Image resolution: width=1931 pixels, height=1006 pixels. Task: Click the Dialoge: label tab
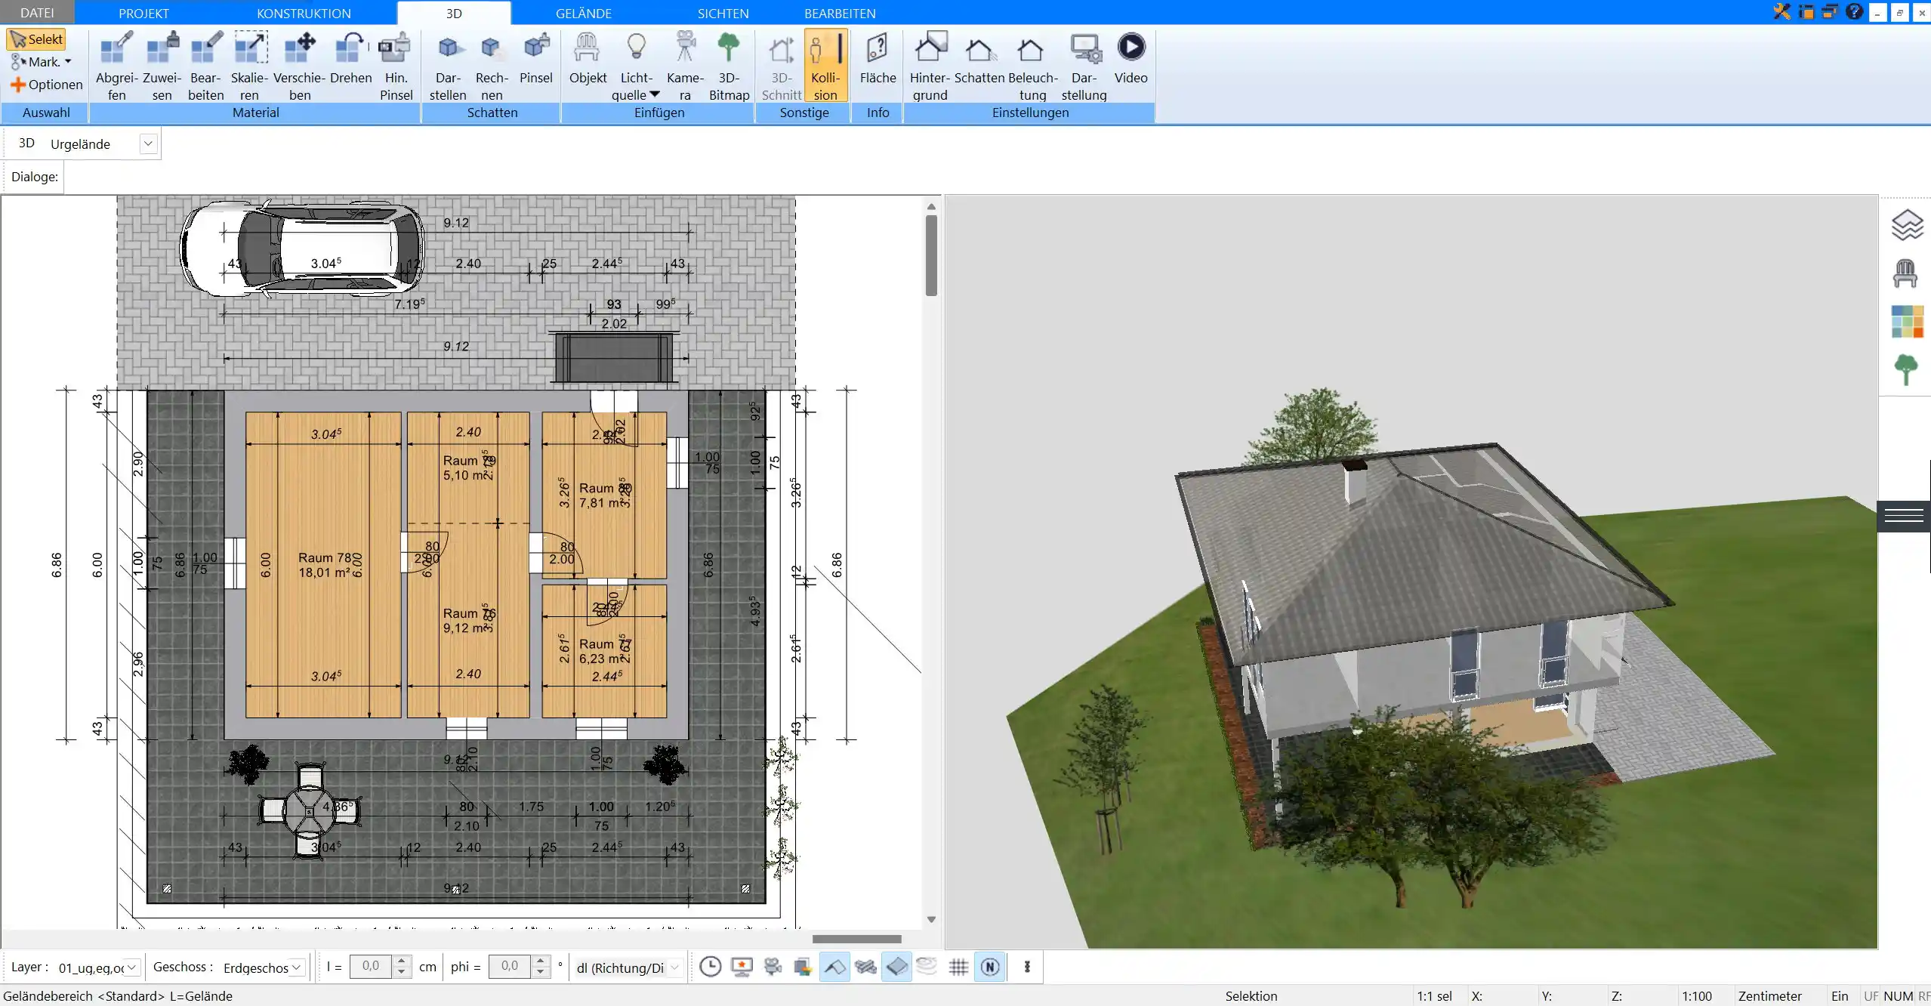[34, 177]
